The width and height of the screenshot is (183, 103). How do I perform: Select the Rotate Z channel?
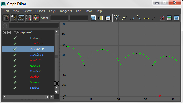pyautogui.click(x=35, y=71)
